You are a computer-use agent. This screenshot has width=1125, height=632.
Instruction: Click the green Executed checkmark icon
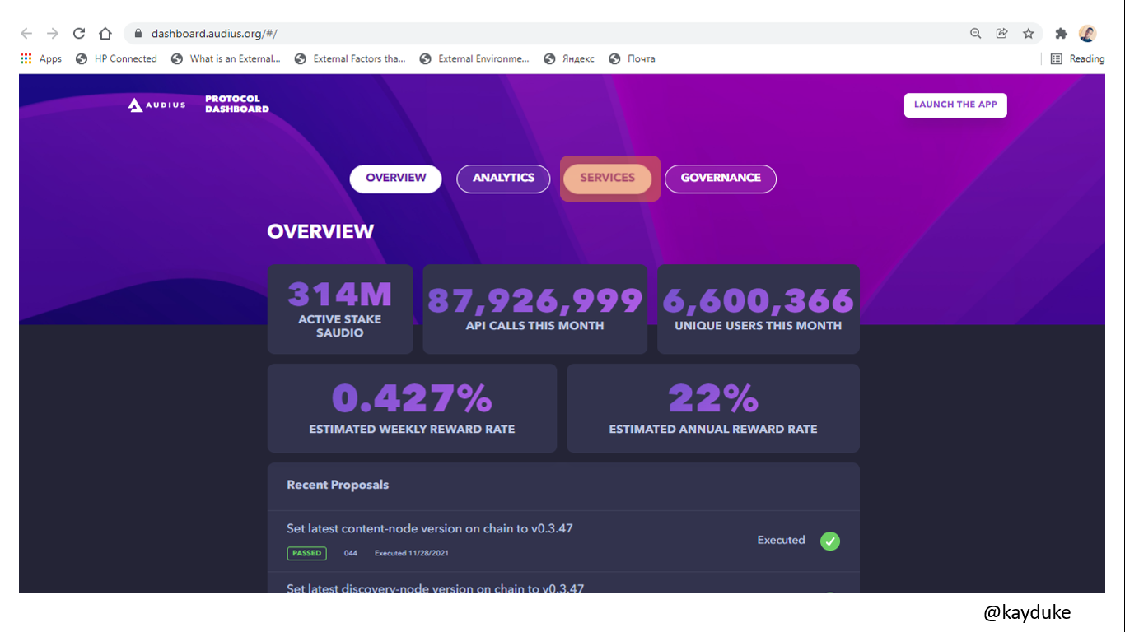(x=830, y=541)
